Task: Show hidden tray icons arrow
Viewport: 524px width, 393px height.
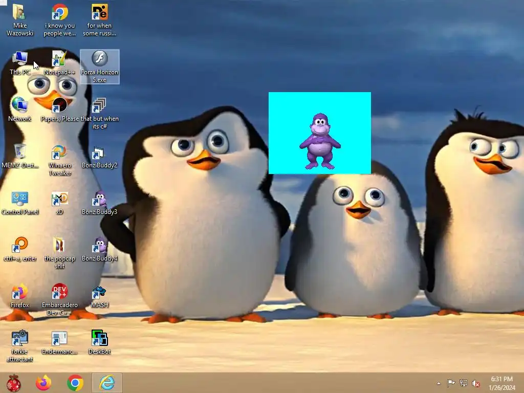Action: pos(439,383)
